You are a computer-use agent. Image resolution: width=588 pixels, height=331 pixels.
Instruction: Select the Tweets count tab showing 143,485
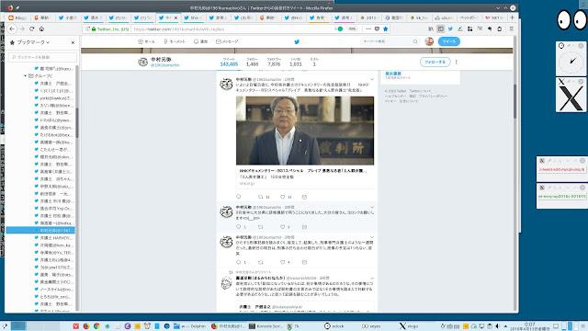[x=229, y=63]
